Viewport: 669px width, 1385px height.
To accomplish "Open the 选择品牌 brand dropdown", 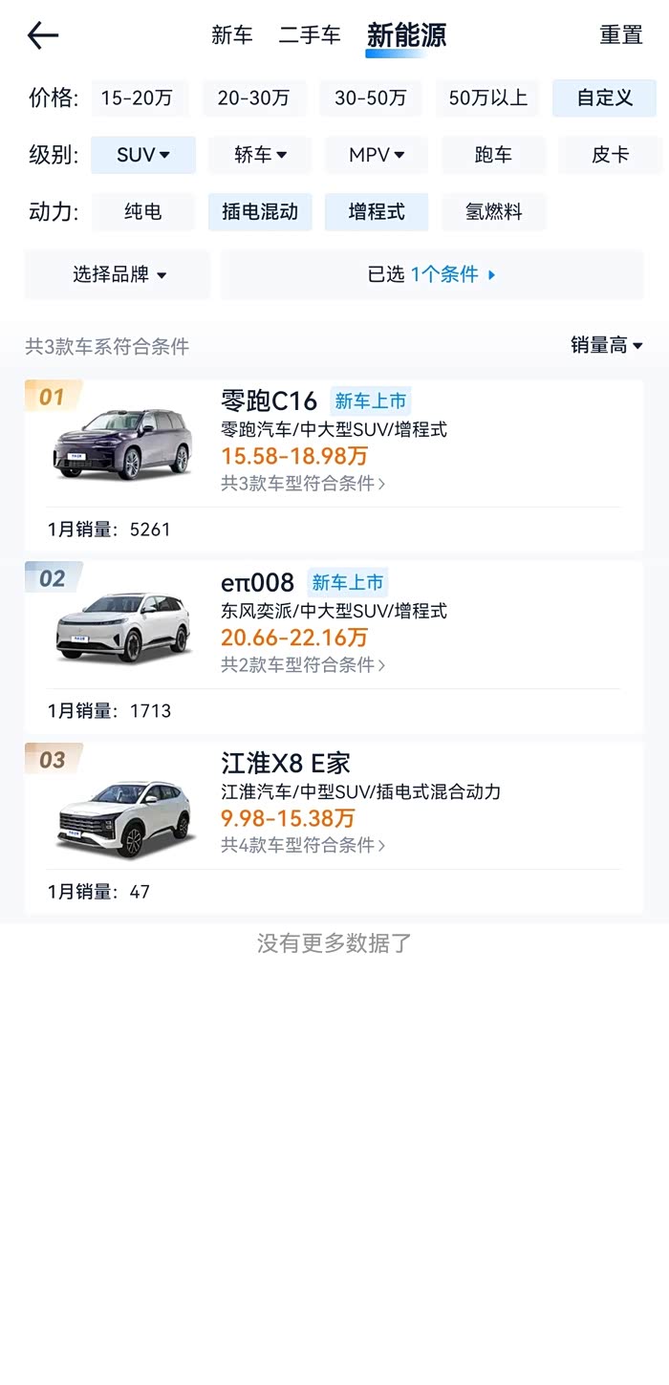I will pos(119,275).
